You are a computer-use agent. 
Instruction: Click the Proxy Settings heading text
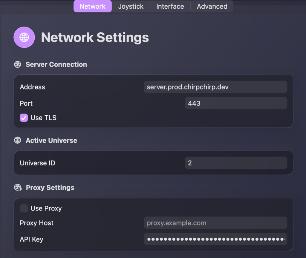click(50, 188)
